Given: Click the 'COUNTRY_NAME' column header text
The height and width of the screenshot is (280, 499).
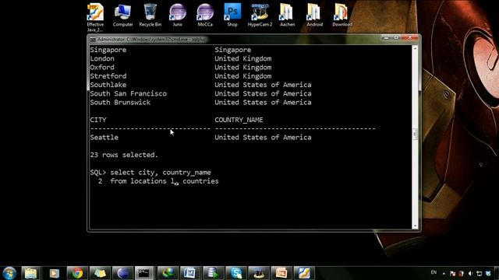Looking at the screenshot, I should 239,120.
